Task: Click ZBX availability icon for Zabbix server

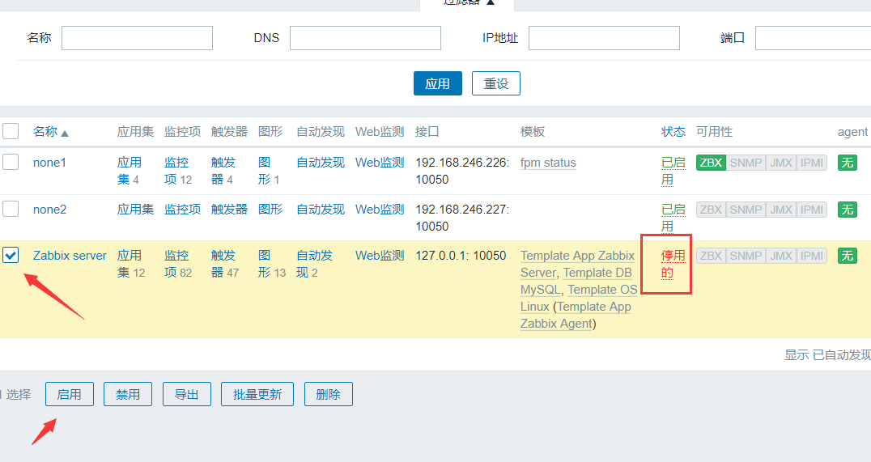Action: (x=711, y=256)
